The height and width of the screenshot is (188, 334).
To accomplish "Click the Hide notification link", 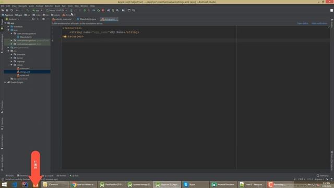I will pyautogui.click(x=319, y=23).
